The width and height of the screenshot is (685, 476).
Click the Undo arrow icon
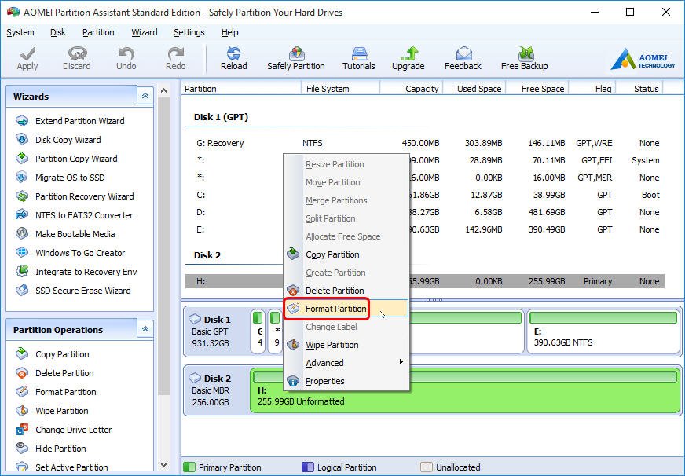pyautogui.click(x=126, y=58)
